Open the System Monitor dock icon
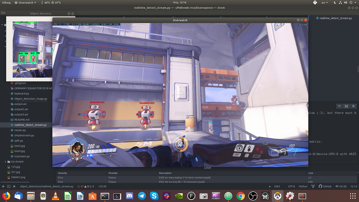This screenshot has width=359, height=202. click(x=117, y=196)
